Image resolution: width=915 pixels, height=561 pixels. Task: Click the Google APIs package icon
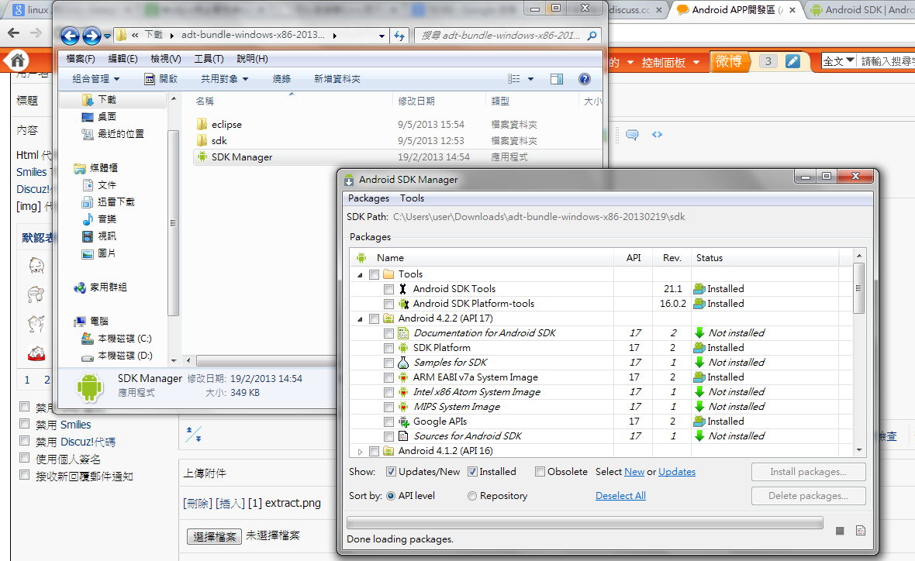[x=403, y=422]
